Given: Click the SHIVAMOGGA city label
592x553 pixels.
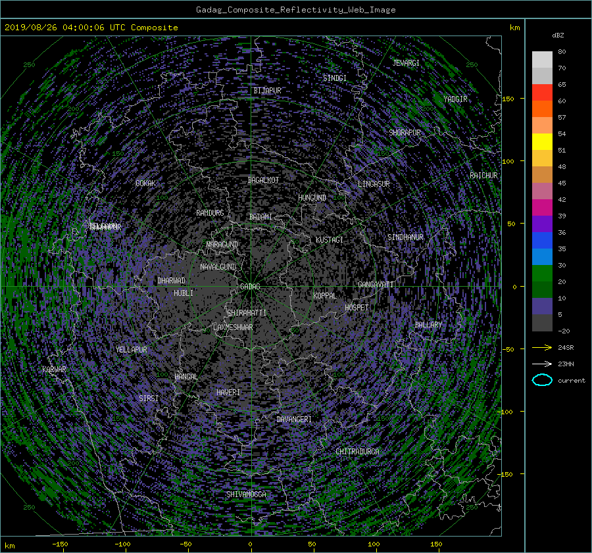Looking at the screenshot, I should coord(246,494).
